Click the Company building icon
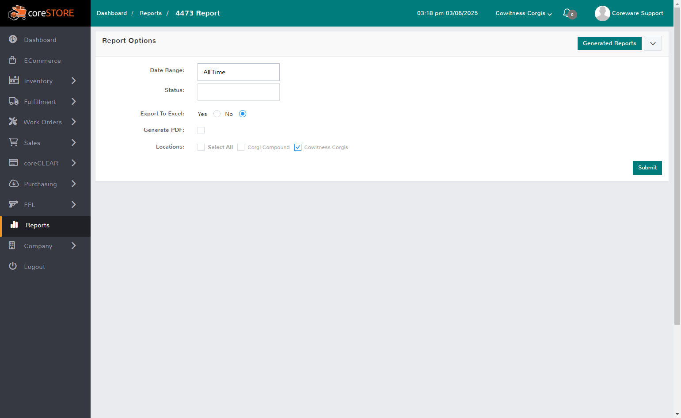The height and width of the screenshot is (418, 681). [12, 245]
